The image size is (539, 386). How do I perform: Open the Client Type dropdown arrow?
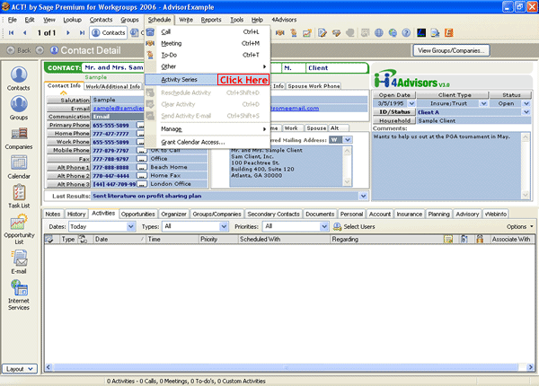[483, 103]
